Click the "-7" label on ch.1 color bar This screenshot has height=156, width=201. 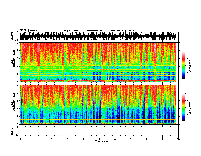(187, 79)
